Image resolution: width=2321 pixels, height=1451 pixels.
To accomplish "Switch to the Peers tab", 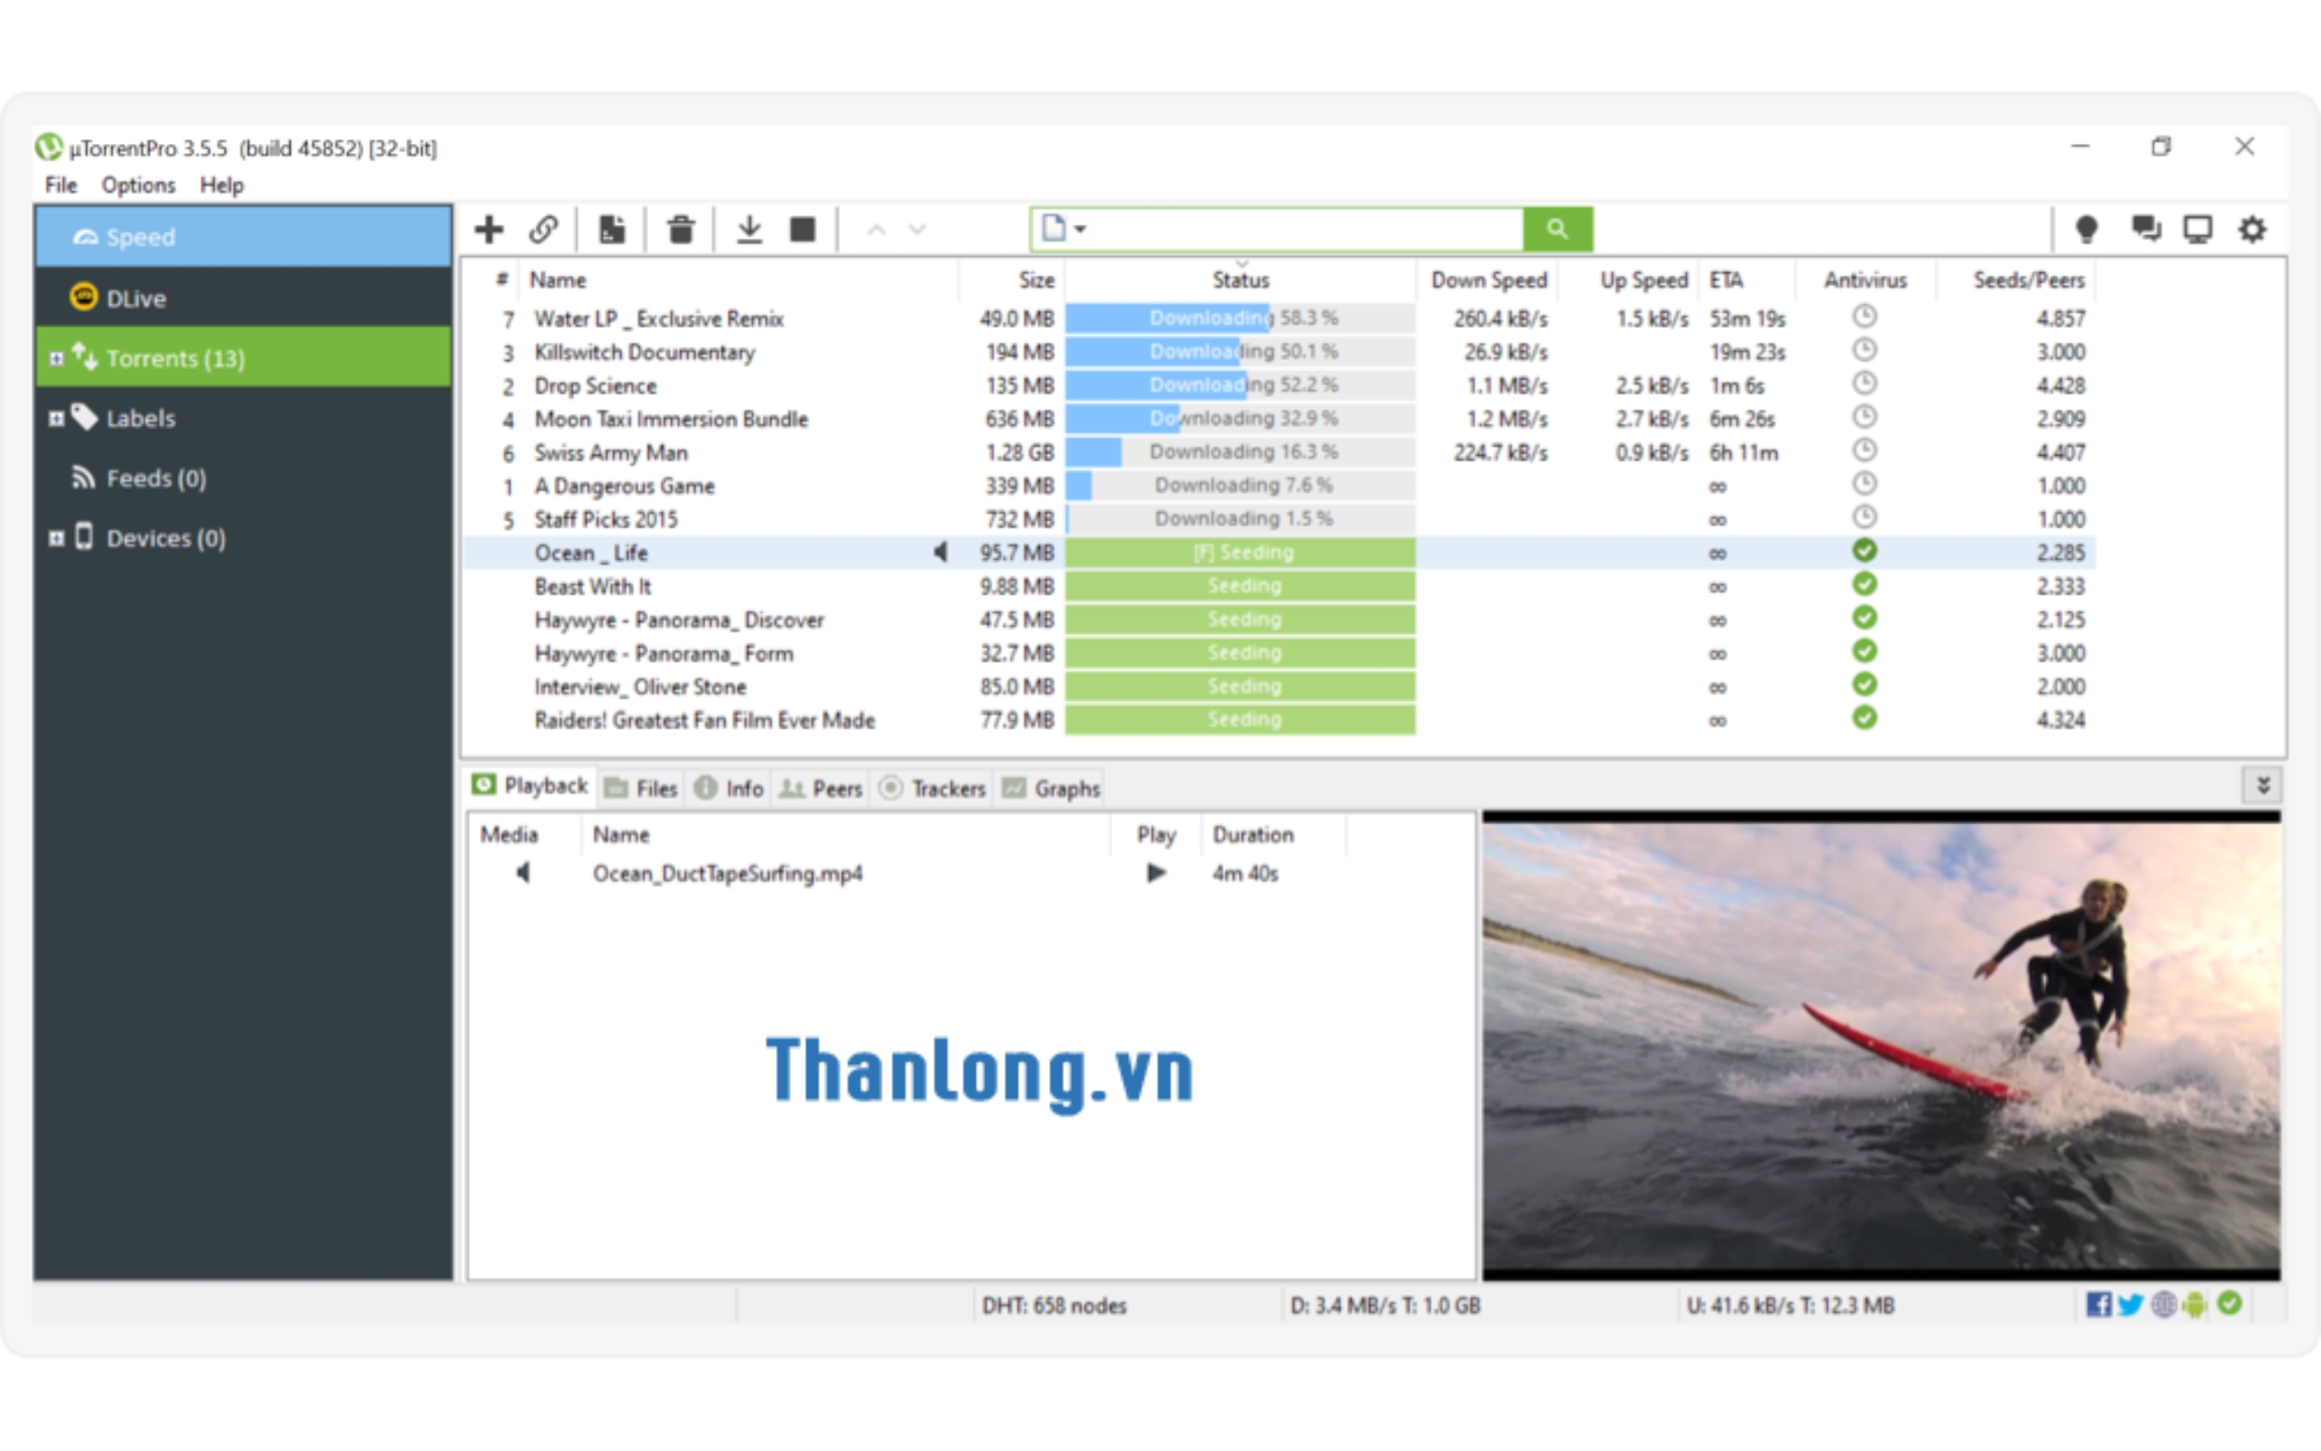I will [822, 788].
